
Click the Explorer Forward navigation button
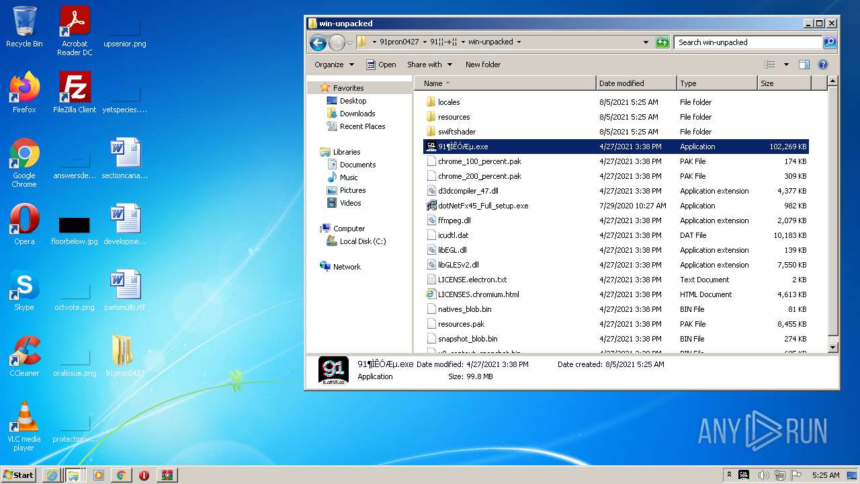pyautogui.click(x=337, y=42)
